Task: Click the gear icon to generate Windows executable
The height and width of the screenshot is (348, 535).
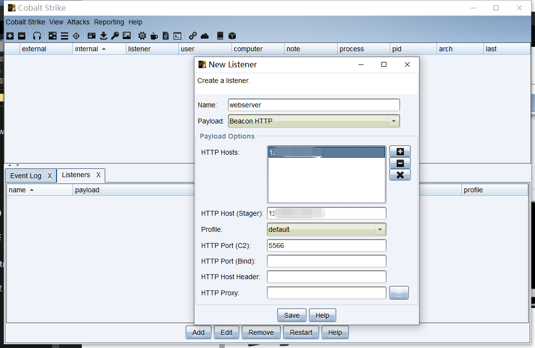Action: pos(142,36)
